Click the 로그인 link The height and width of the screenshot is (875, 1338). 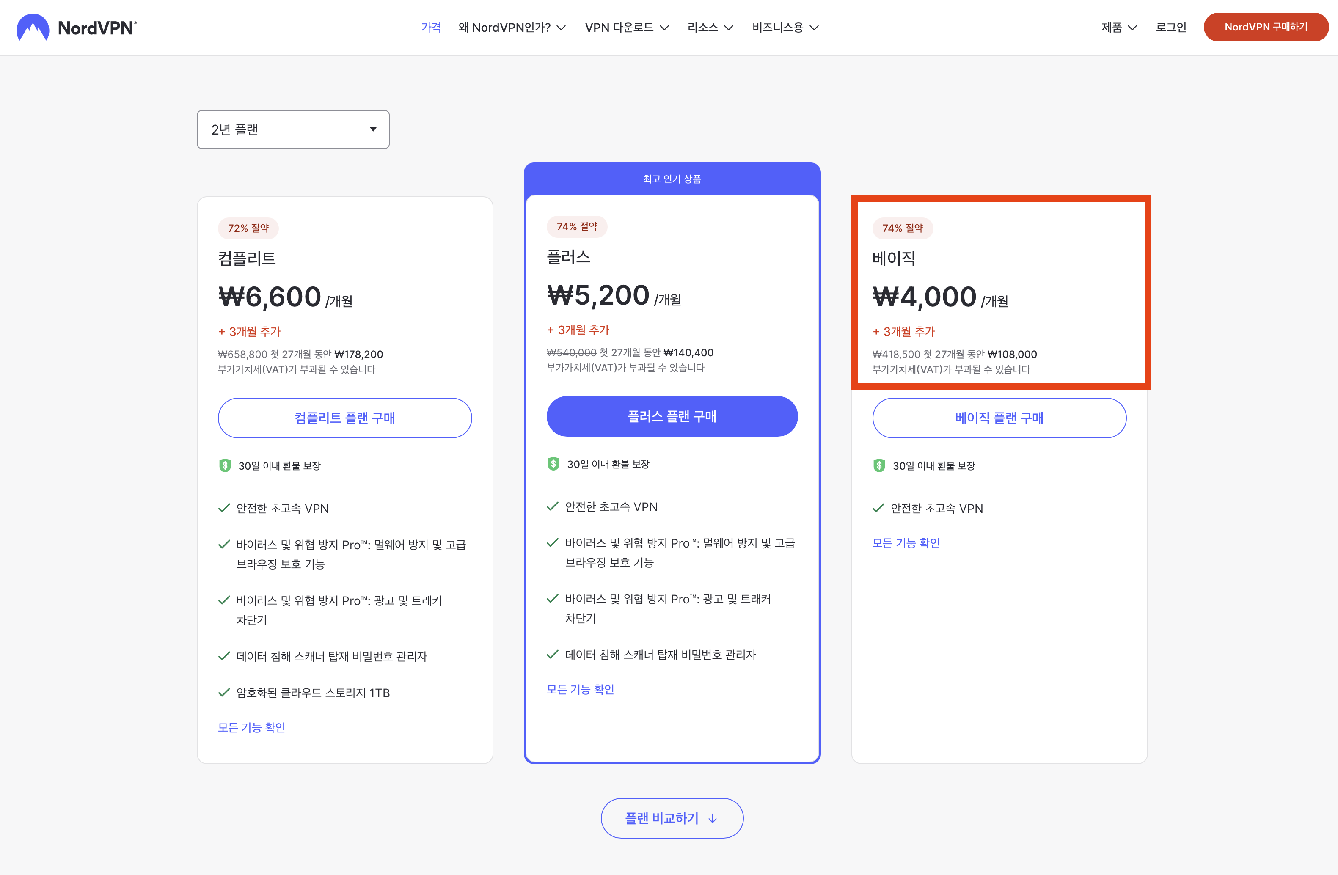(x=1170, y=28)
